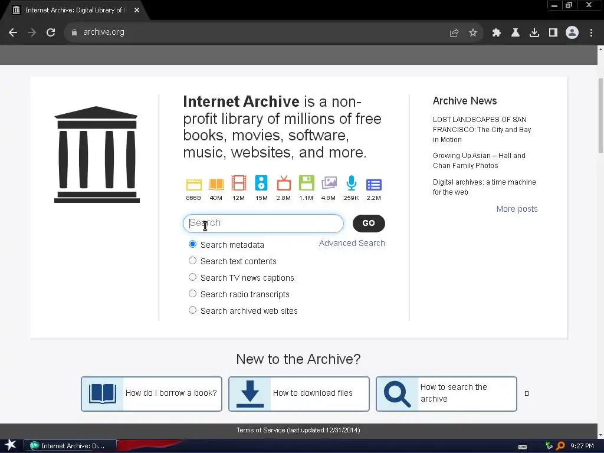Open the Chrome Labs flask icon
The width and height of the screenshot is (604, 453).
pos(516,33)
